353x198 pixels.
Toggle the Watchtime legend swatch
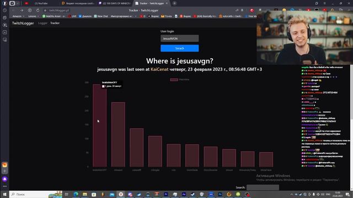click(174, 80)
